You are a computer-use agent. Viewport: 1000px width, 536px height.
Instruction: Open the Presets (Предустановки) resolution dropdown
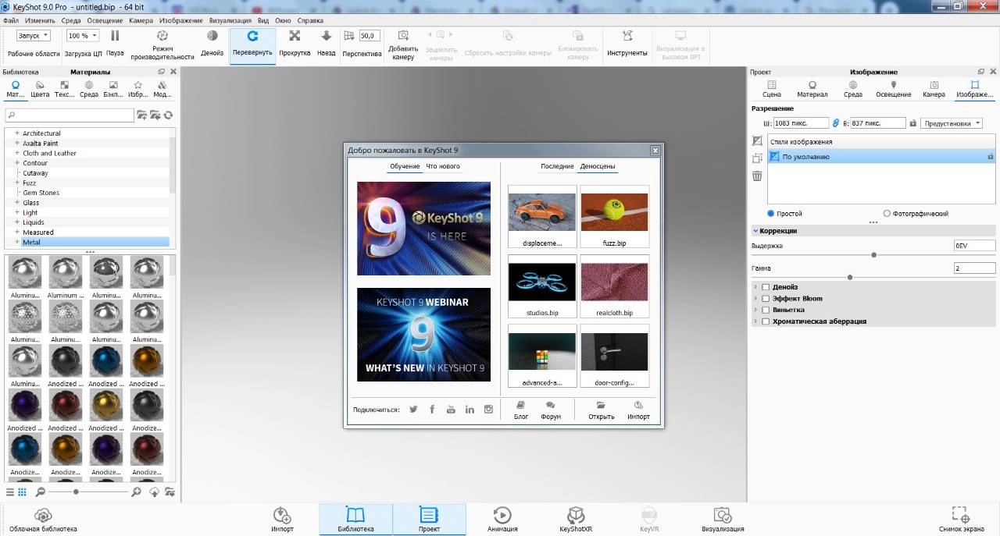click(952, 123)
